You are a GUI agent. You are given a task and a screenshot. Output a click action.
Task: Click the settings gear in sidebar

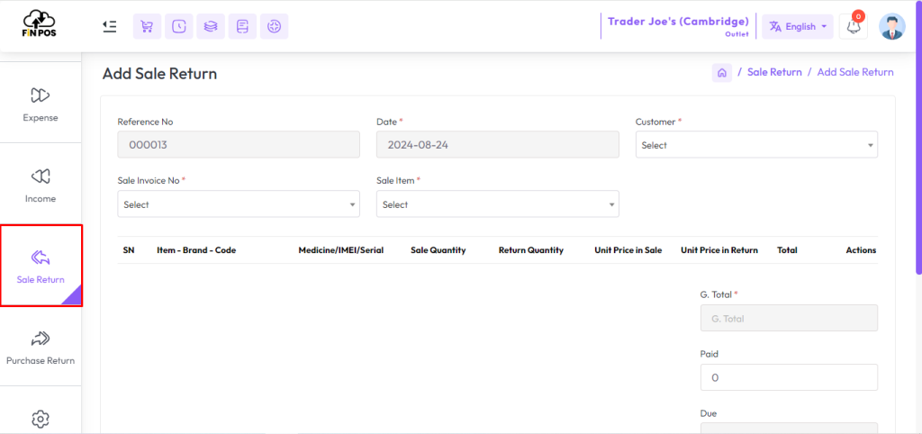pyautogui.click(x=41, y=419)
